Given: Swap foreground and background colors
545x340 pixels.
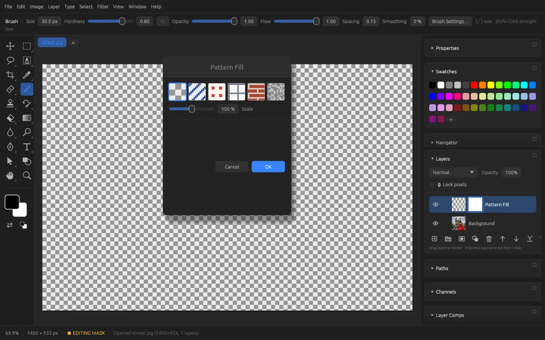Looking at the screenshot, I should pos(10,225).
